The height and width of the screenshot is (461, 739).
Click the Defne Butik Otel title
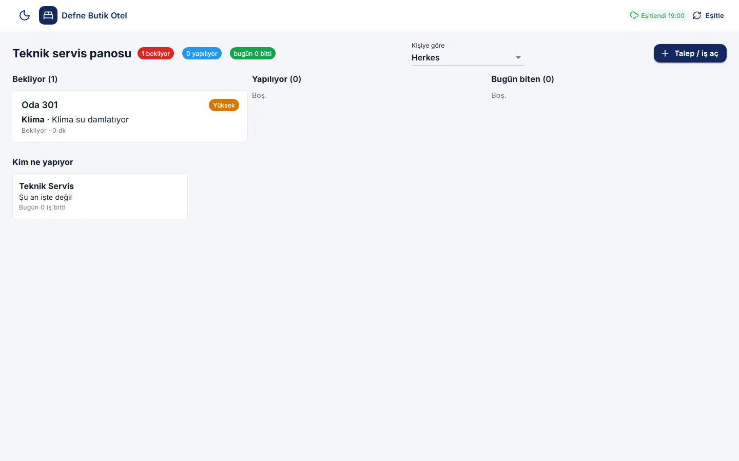pos(94,15)
